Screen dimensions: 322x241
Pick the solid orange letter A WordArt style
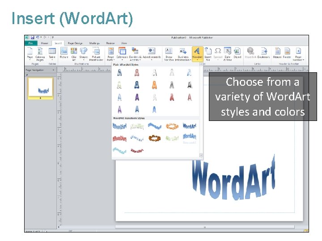coord(154,85)
